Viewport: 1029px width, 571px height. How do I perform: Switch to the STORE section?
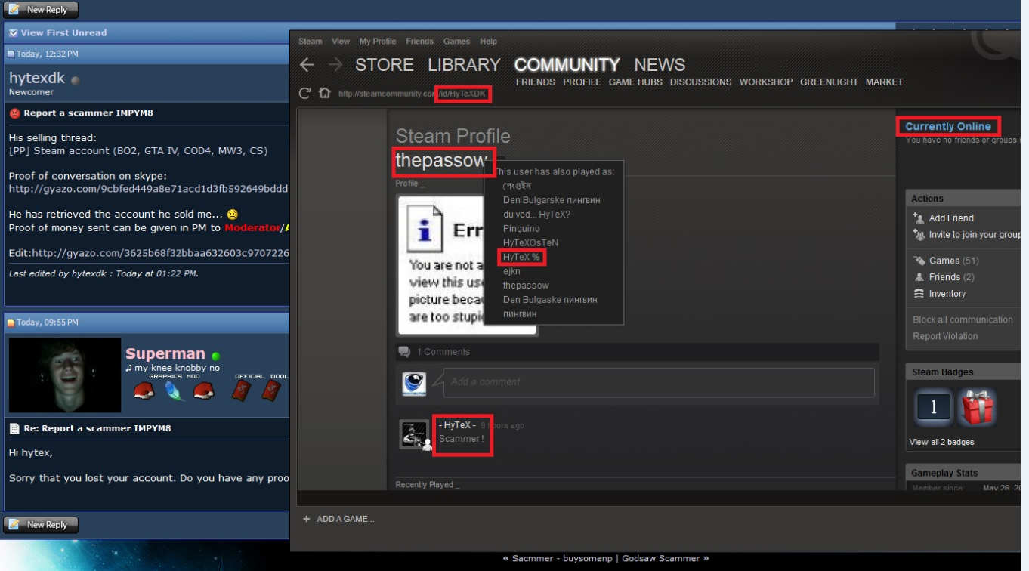tap(385, 65)
